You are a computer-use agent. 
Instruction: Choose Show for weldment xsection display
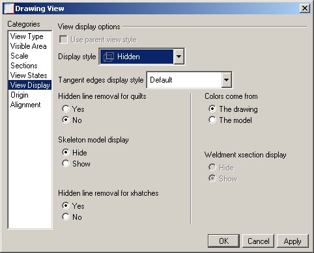point(212,178)
